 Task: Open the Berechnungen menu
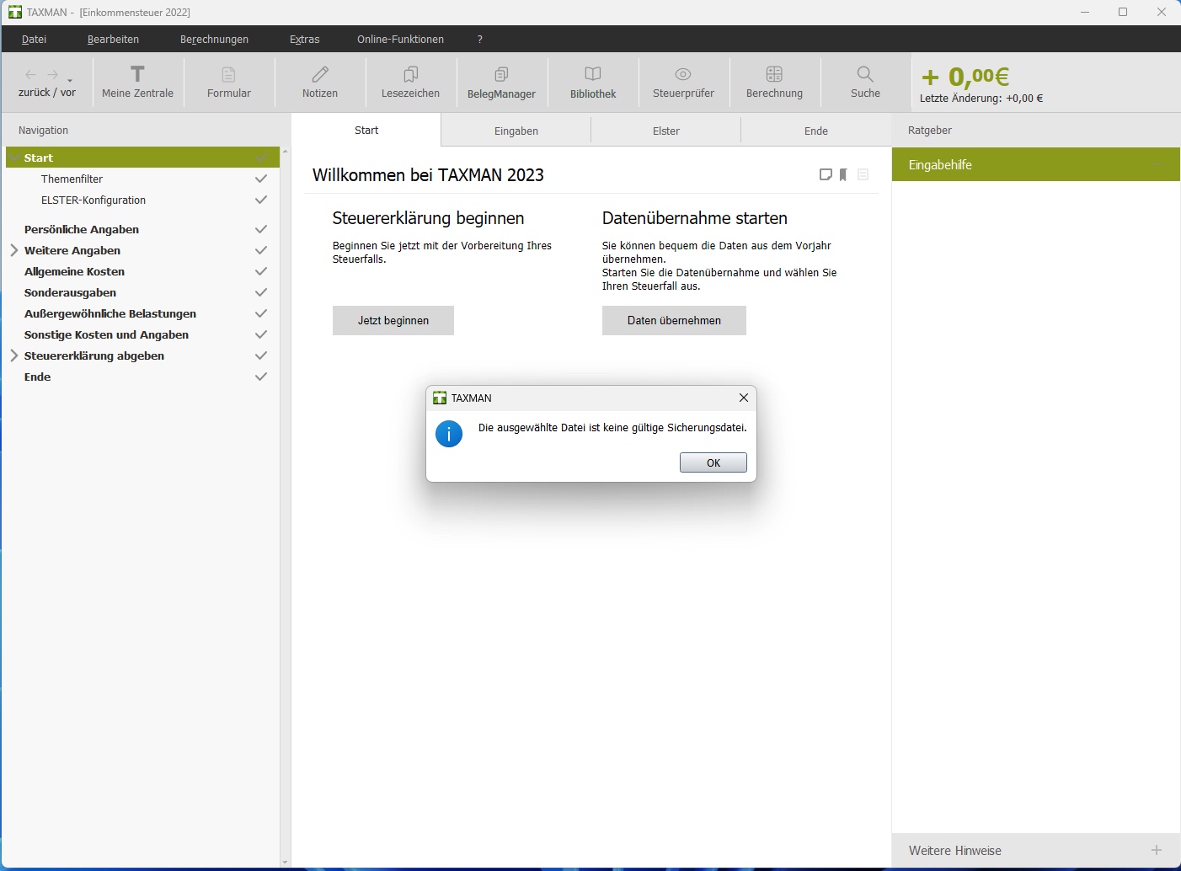click(x=214, y=39)
